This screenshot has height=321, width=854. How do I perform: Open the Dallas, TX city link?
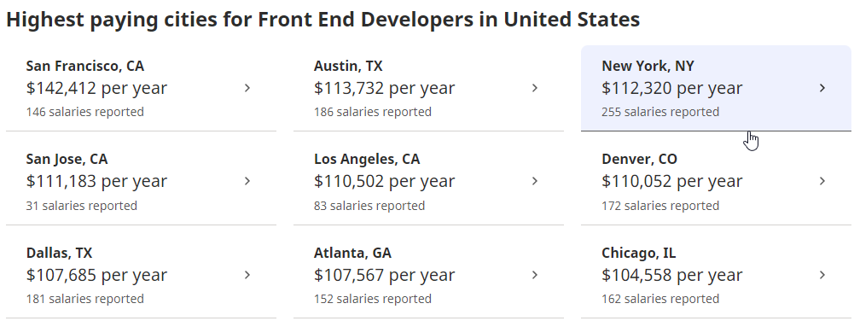59,253
